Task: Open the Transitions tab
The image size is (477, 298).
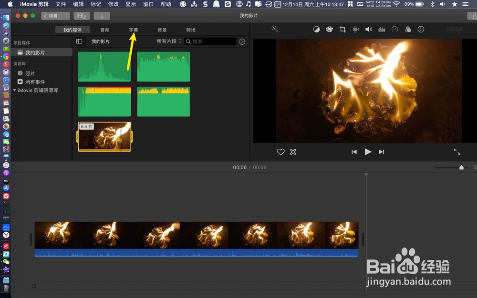Action: (x=191, y=30)
